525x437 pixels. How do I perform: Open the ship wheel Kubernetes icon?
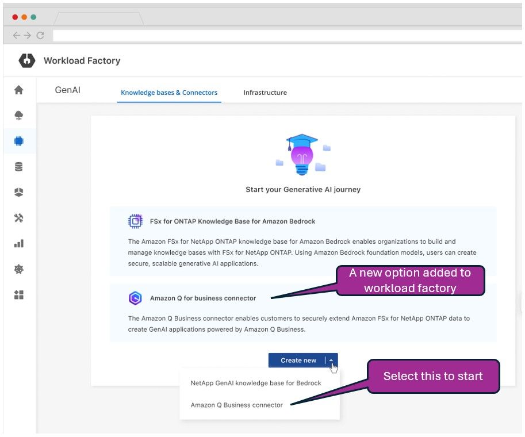[19, 269]
